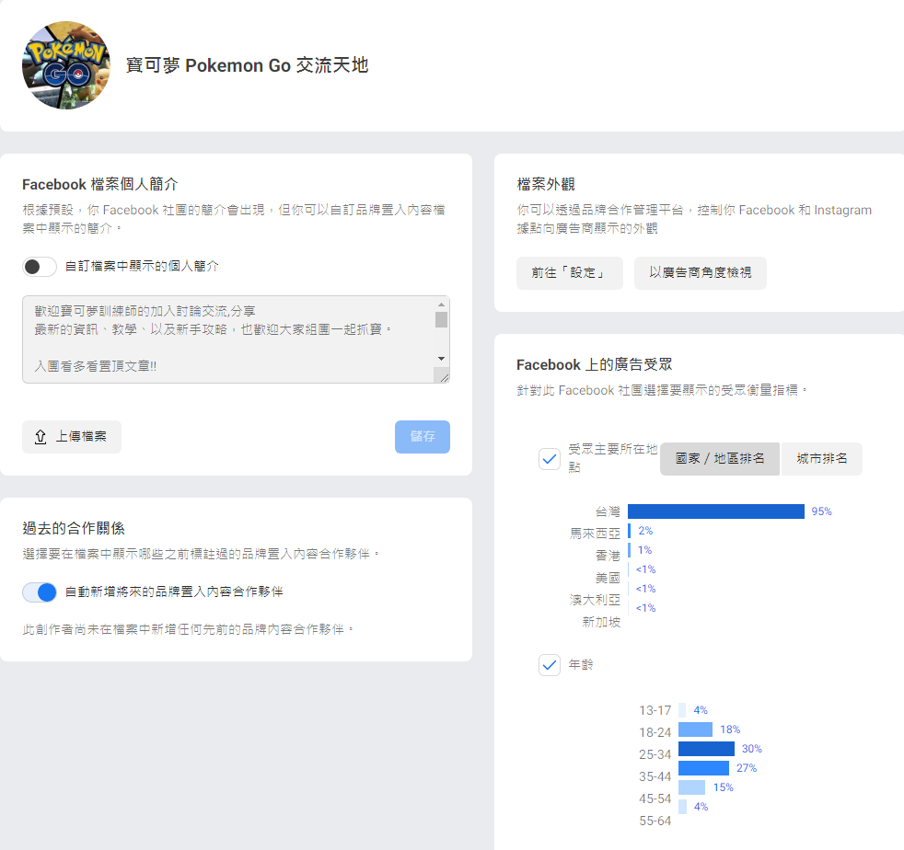Image resolution: width=904 pixels, height=850 pixels.
Task: Click the 95% value label
Action: point(821,511)
